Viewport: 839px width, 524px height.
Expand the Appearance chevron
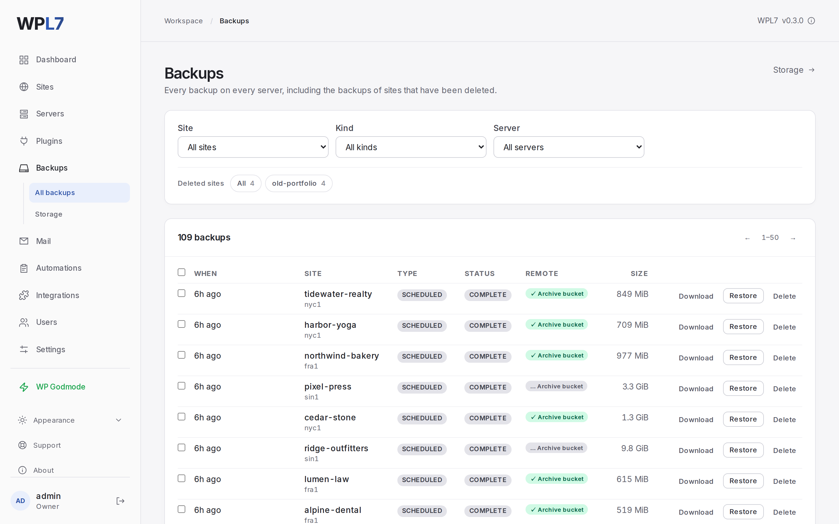click(x=119, y=420)
